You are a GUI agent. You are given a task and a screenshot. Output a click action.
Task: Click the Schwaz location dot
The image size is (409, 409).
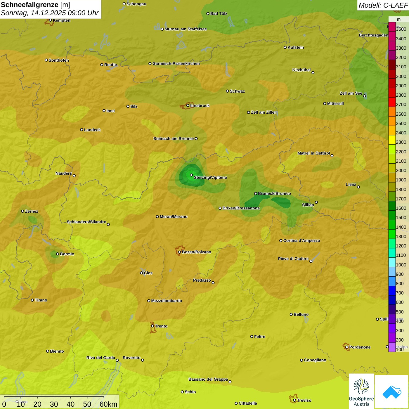click(x=227, y=91)
